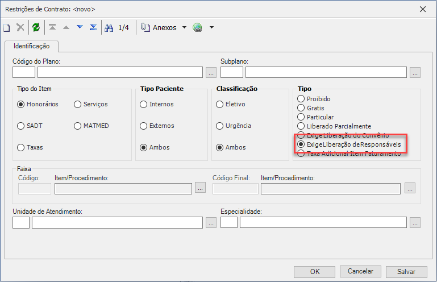Click the new record page icon

(7, 28)
